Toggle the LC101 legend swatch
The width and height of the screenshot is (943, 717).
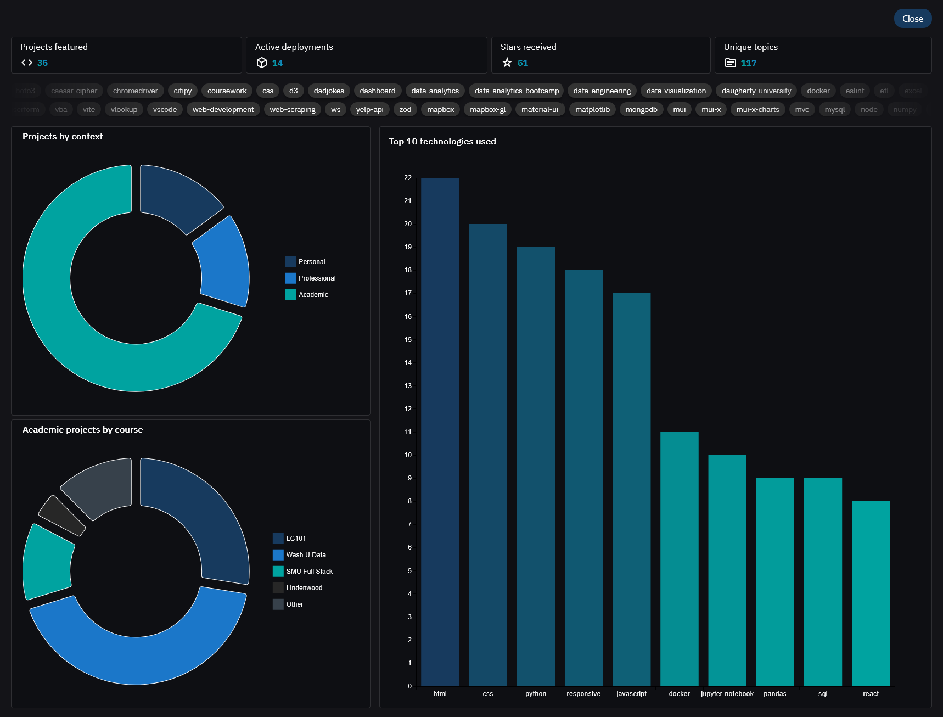click(278, 539)
